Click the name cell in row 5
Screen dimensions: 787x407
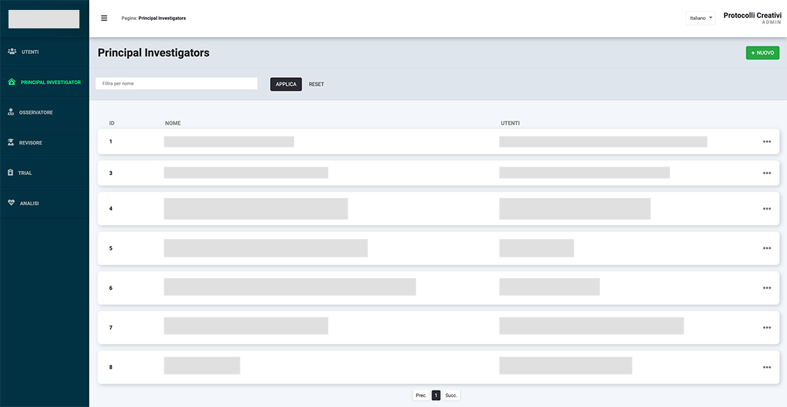265,248
